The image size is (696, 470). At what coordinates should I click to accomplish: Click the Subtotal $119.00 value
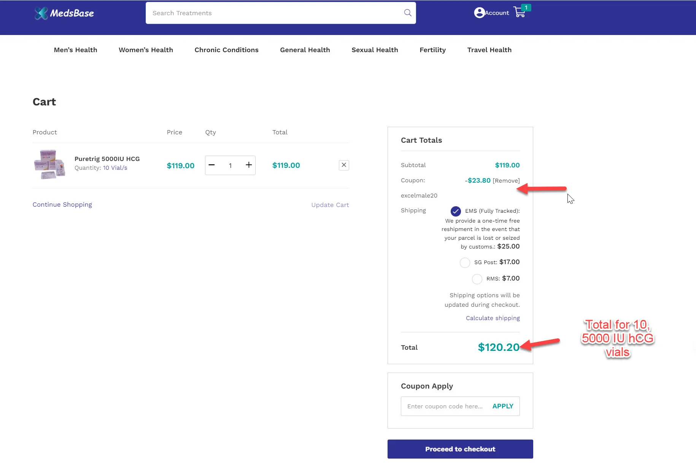coord(507,165)
